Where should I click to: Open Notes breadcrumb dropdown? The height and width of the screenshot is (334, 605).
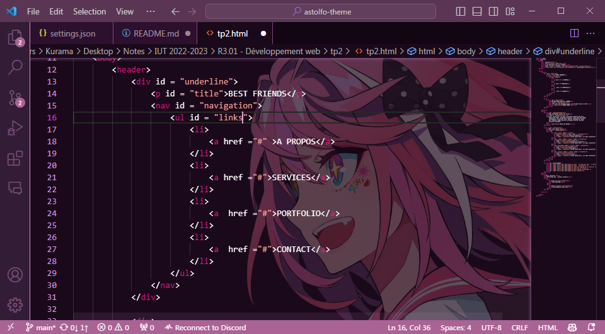(134, 51)
